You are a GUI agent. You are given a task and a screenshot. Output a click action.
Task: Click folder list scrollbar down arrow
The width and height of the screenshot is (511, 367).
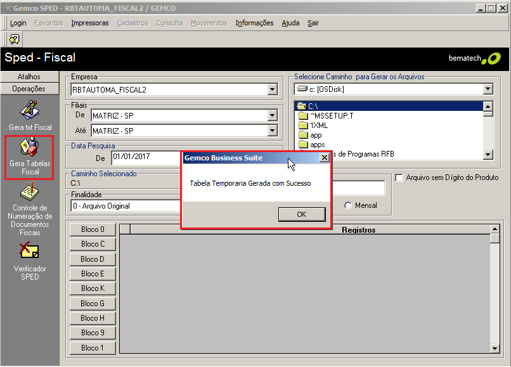488,155
